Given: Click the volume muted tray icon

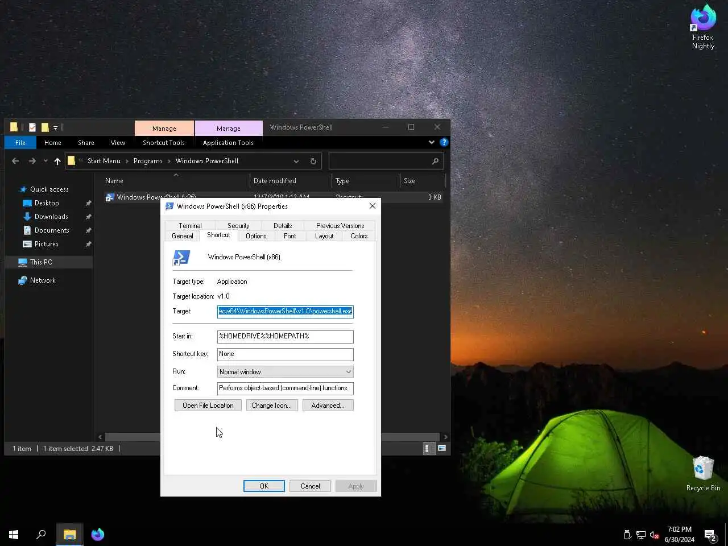Looking at the screenshot, I should (x=655, y=535).
